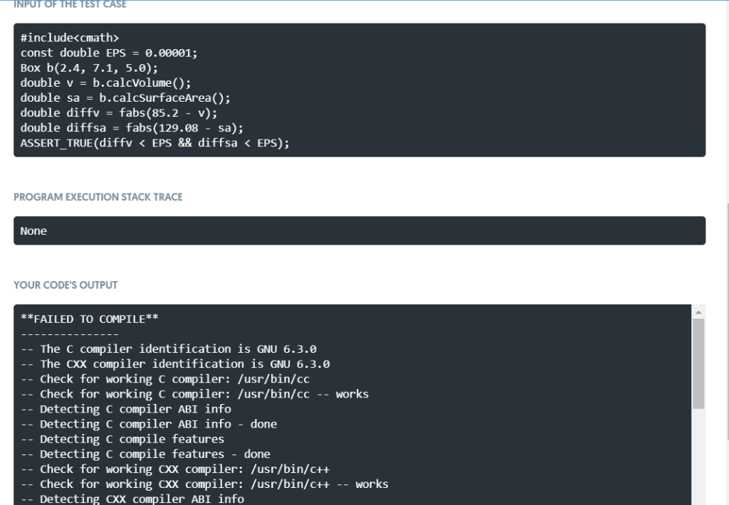
Task: Click the '/usr/bin/cc -- works' line
Action: tap(194, 394)
